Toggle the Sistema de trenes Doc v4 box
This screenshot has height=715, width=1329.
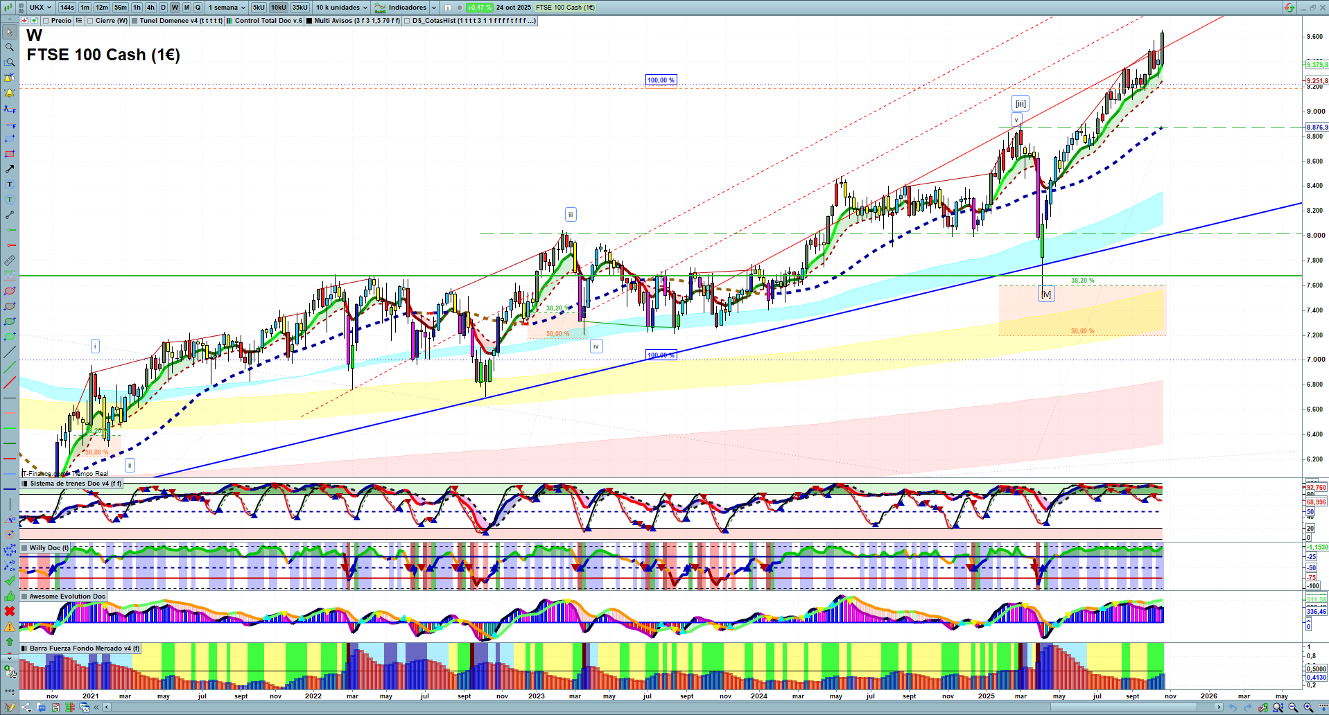point(25,484)
